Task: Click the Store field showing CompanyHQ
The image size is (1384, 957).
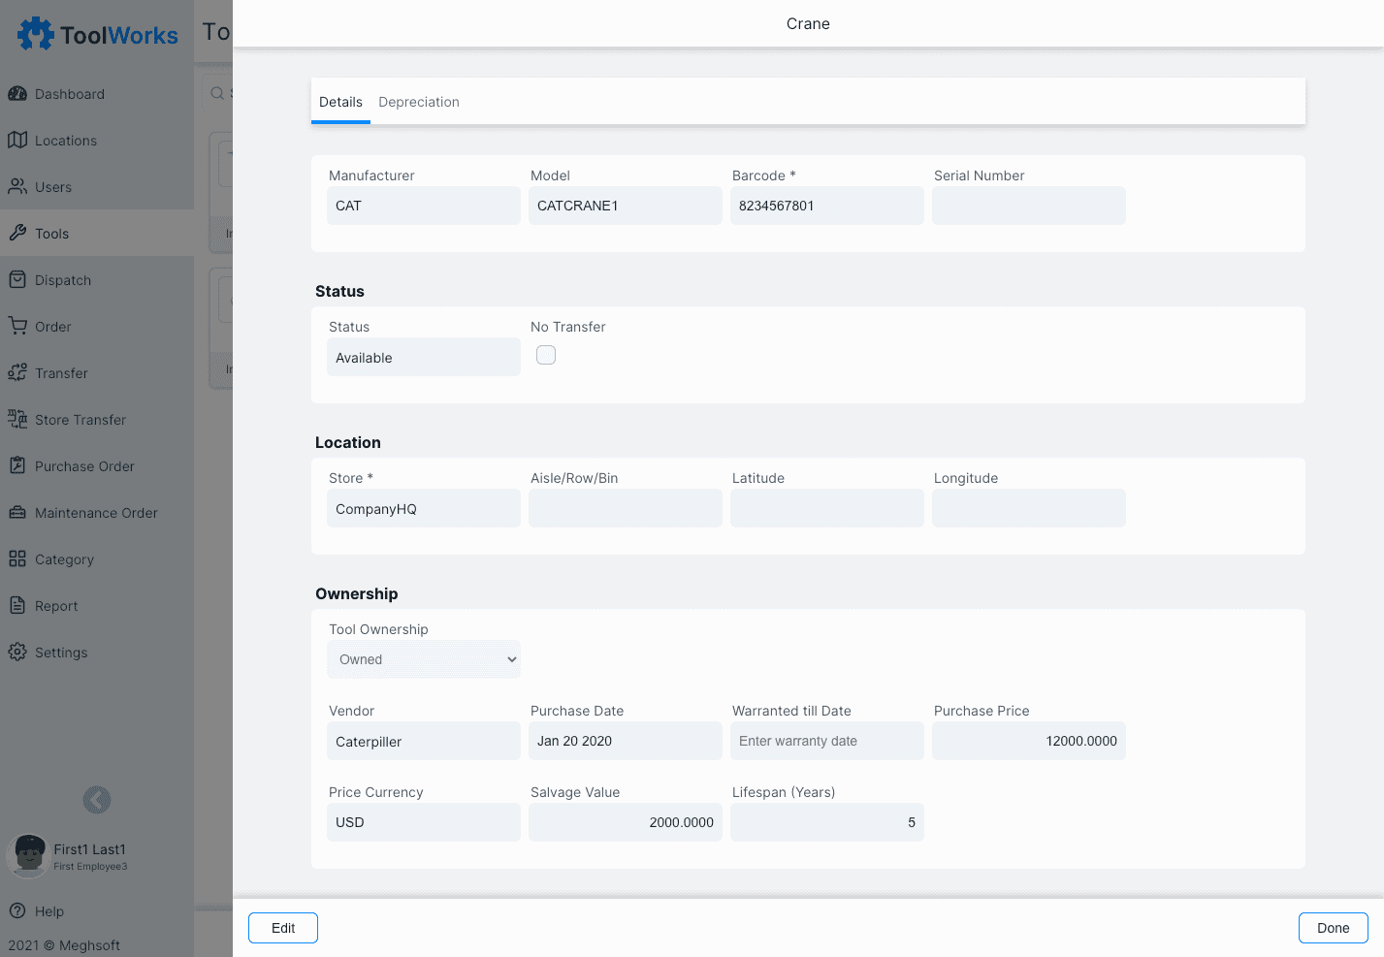Action: (x=424, y=508)
